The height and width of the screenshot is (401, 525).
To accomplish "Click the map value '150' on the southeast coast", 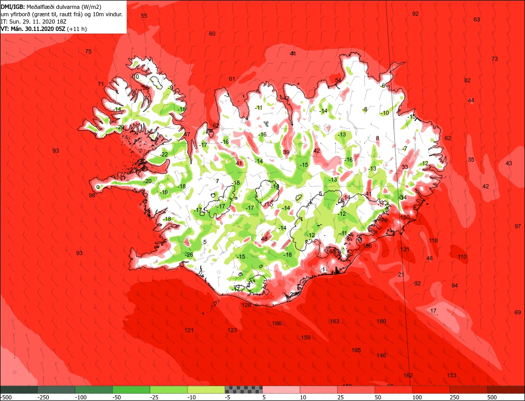I will [x=405, y=217].
